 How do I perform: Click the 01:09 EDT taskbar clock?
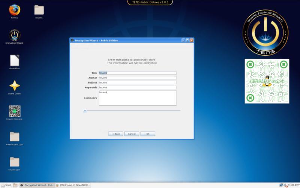[x=294, y=185]
